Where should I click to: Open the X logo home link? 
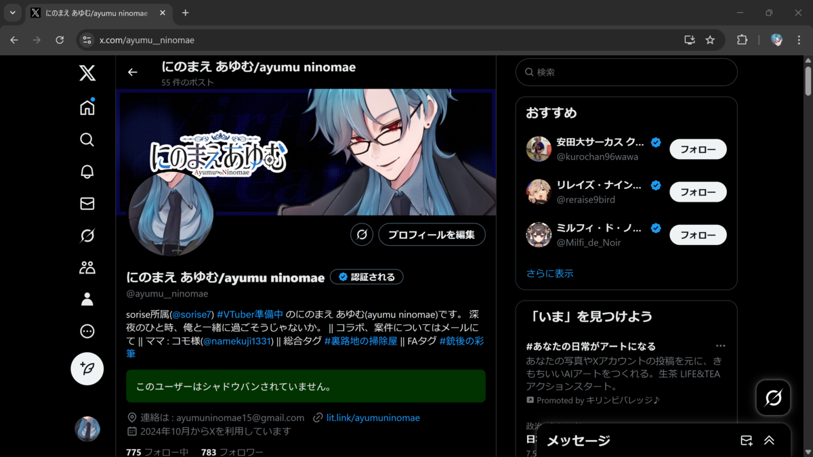(87, 73)
